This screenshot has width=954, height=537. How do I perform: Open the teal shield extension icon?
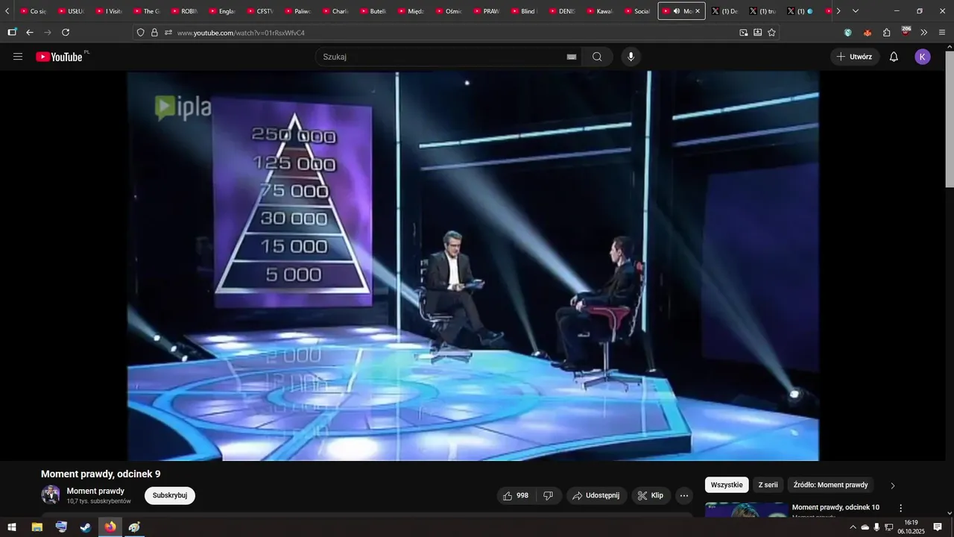pos(848,33)
